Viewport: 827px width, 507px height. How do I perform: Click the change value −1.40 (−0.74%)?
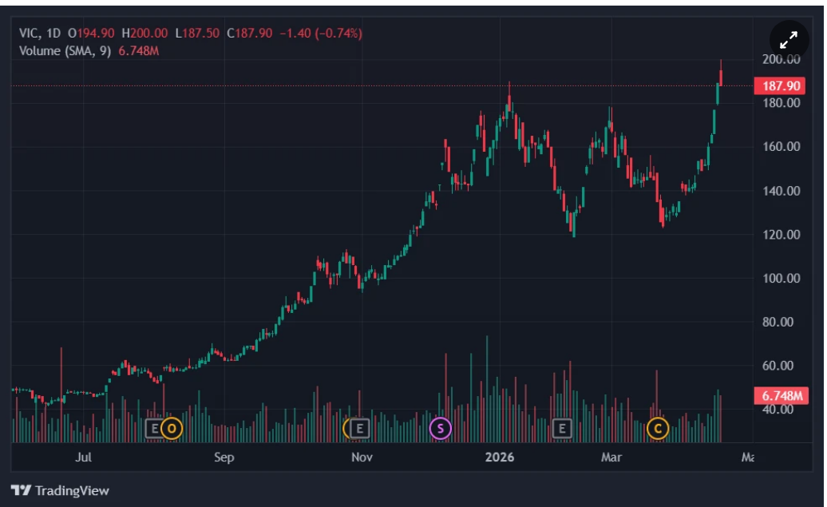point(321,34)
